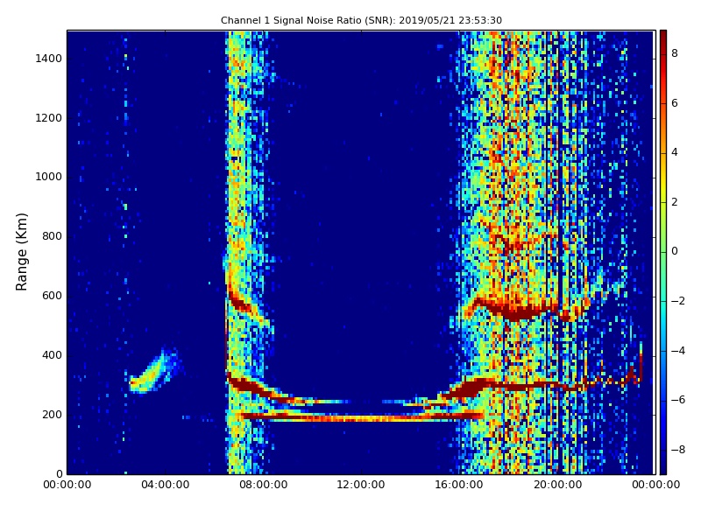
Task: Click the colorbar tick label −2
Action: tap(678, 301)
